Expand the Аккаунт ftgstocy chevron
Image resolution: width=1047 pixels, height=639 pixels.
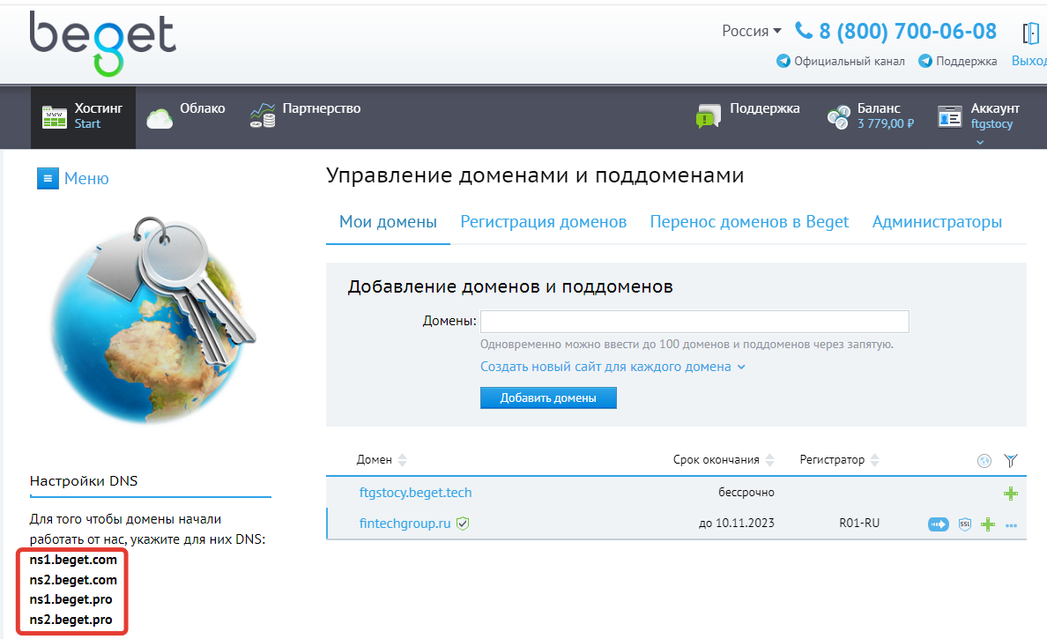click(979, 142)
